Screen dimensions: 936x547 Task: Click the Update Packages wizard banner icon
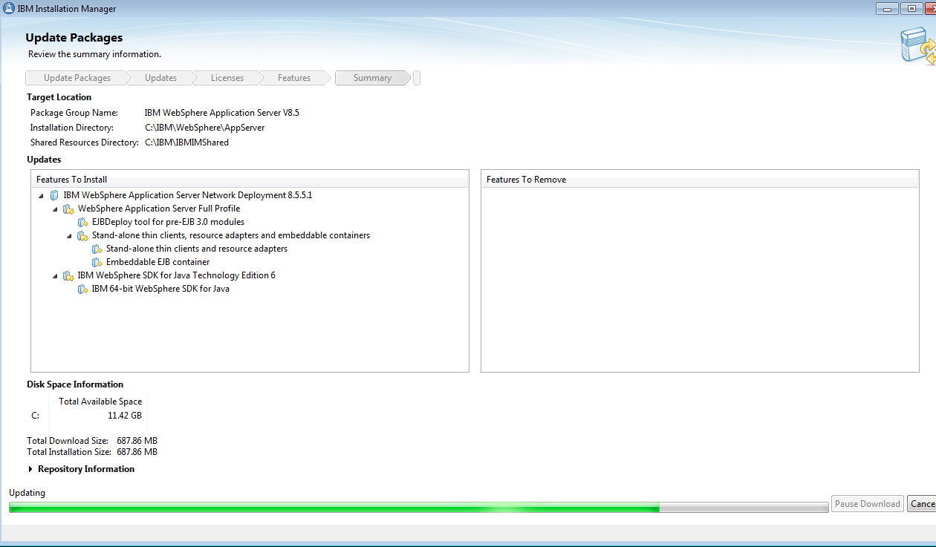click(x=917, y=46)
